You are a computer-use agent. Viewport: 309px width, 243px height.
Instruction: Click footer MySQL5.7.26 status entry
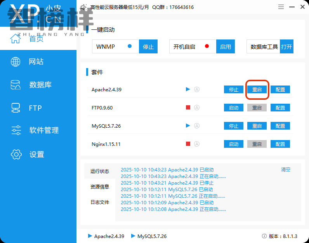coord(149,236)
